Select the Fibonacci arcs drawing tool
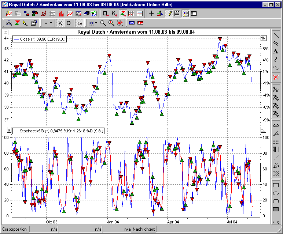 coord(276,125)
